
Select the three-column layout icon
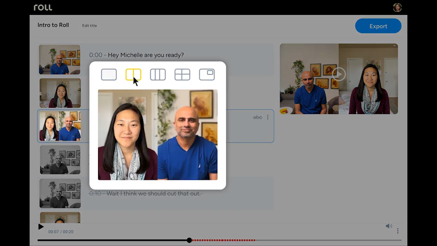click(158, 75)
